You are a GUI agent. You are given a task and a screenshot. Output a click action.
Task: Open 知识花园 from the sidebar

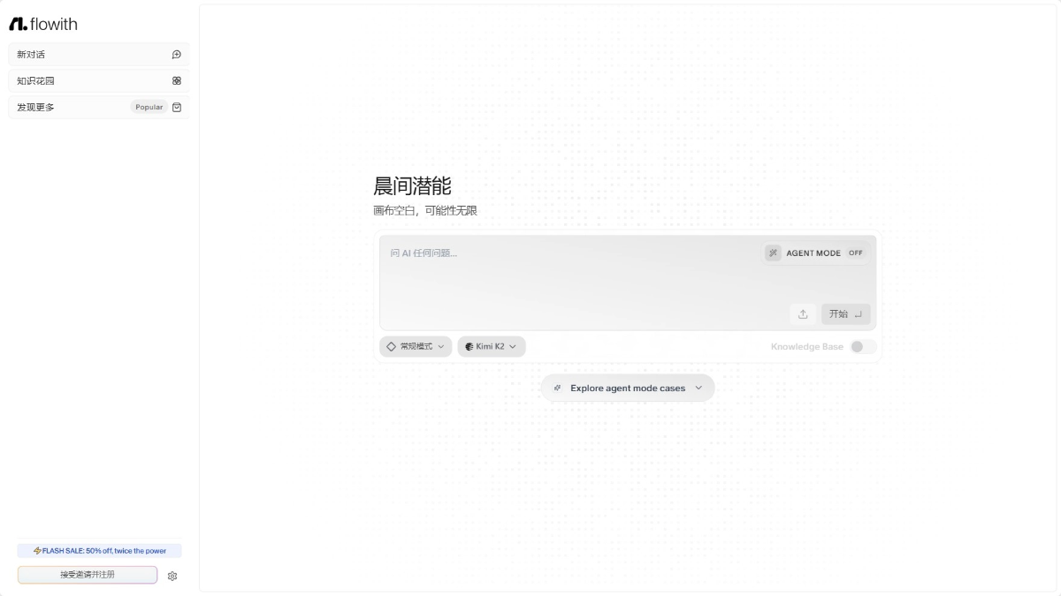click(35, 81)
